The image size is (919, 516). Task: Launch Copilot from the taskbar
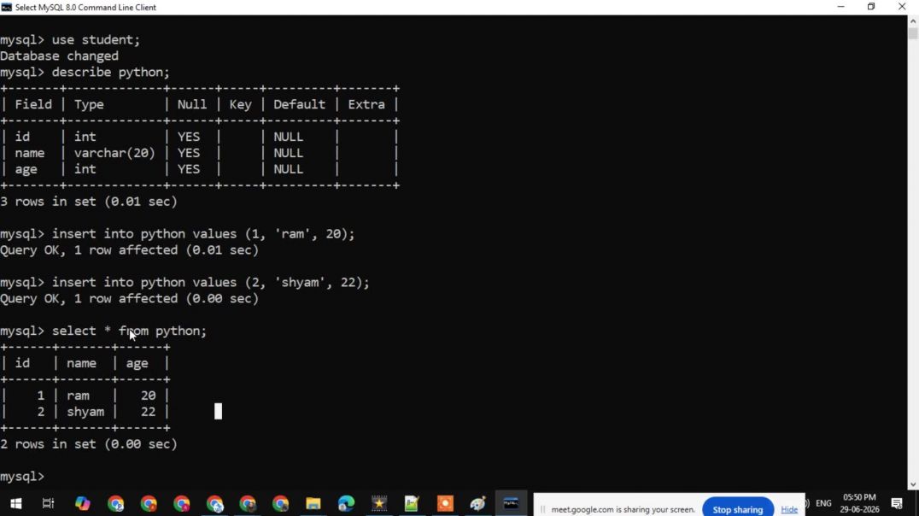tap(82, 503)
